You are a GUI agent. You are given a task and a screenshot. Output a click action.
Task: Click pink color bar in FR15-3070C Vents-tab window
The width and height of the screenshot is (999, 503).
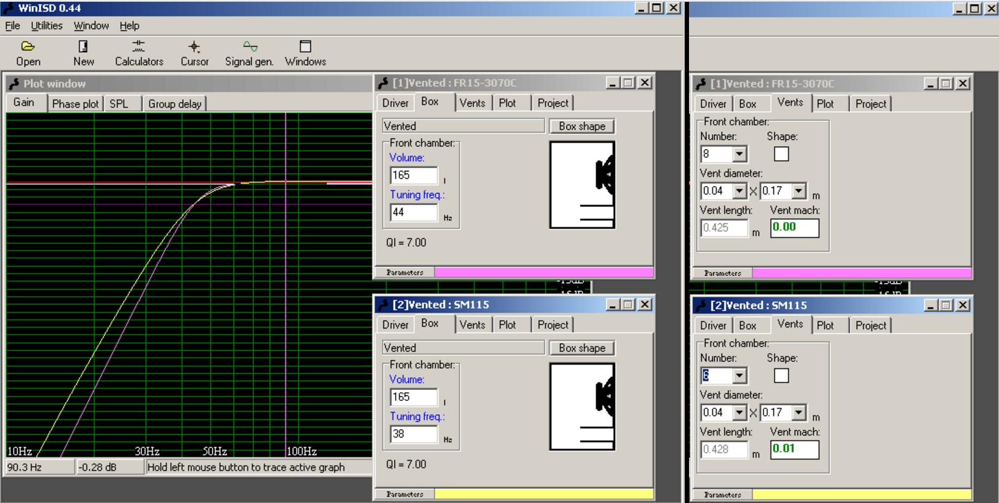pyautogui.click(x=862, y=273)
